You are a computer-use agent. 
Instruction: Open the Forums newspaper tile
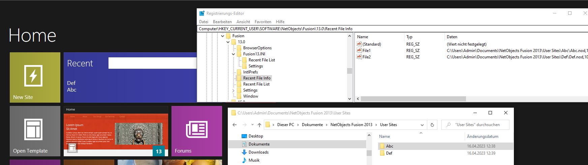pyautogui.click(x=196, y=131)
